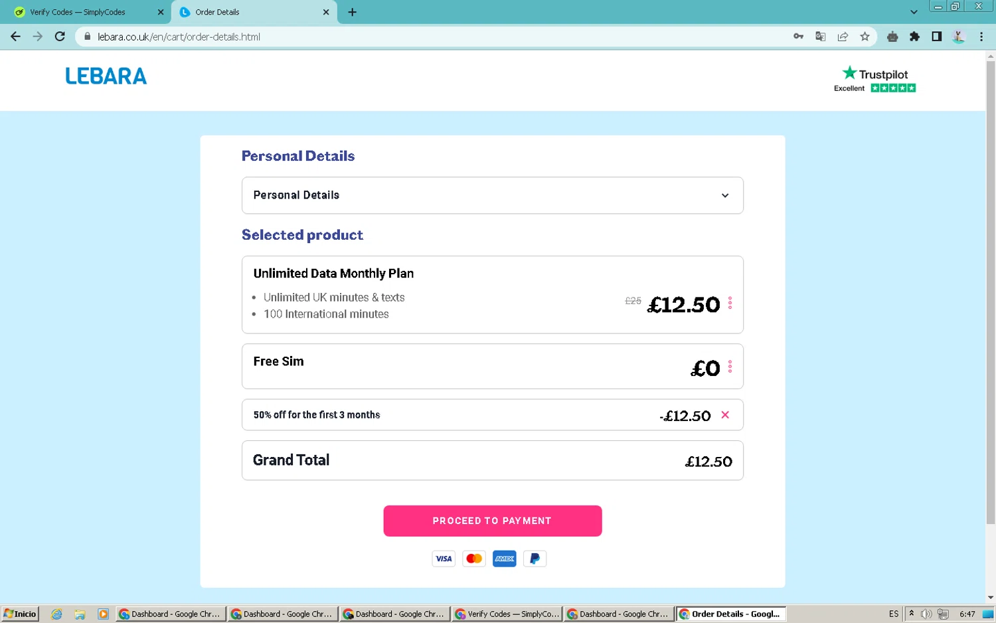Image resolution: width=996 pixels, height=623 pixels.
Task: Open the saved passwords key icon
Action: pos(798,37)
